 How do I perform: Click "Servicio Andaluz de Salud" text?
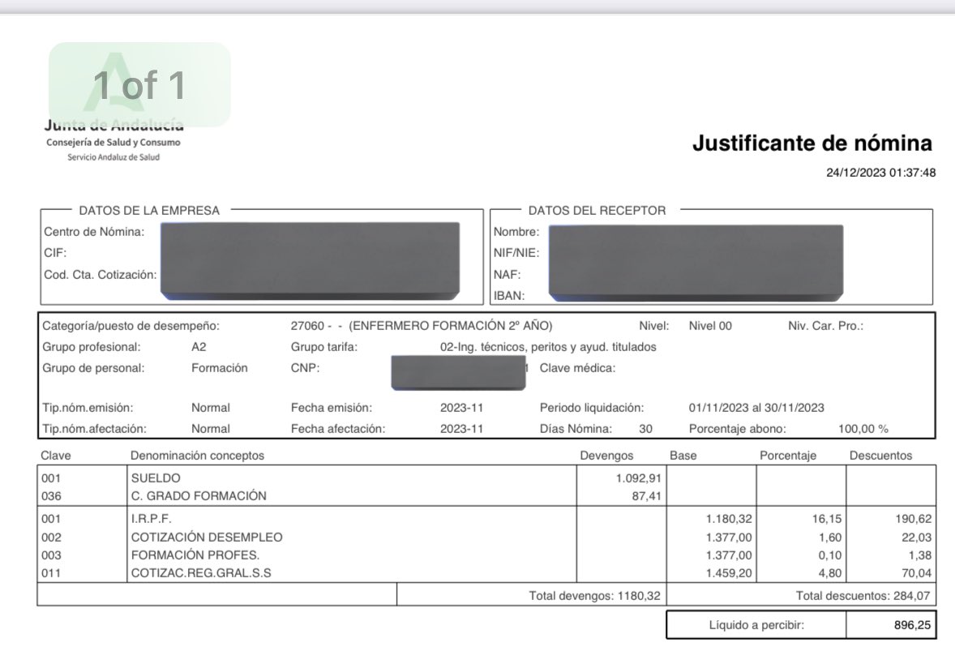pos(113,157)
